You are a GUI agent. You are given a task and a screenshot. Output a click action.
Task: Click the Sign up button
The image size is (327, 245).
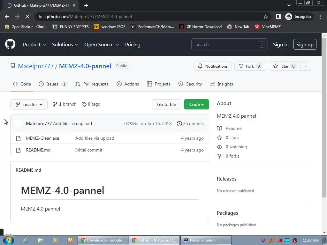305,44
